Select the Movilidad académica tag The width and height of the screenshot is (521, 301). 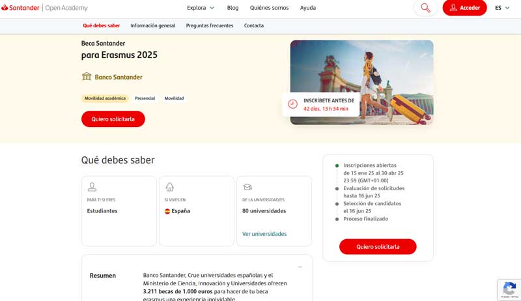[x=105, y=98]
